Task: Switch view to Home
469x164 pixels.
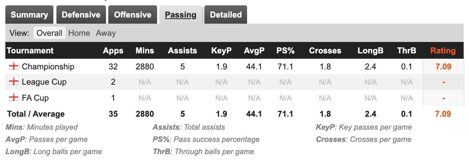Action: [x=79, y=33]
